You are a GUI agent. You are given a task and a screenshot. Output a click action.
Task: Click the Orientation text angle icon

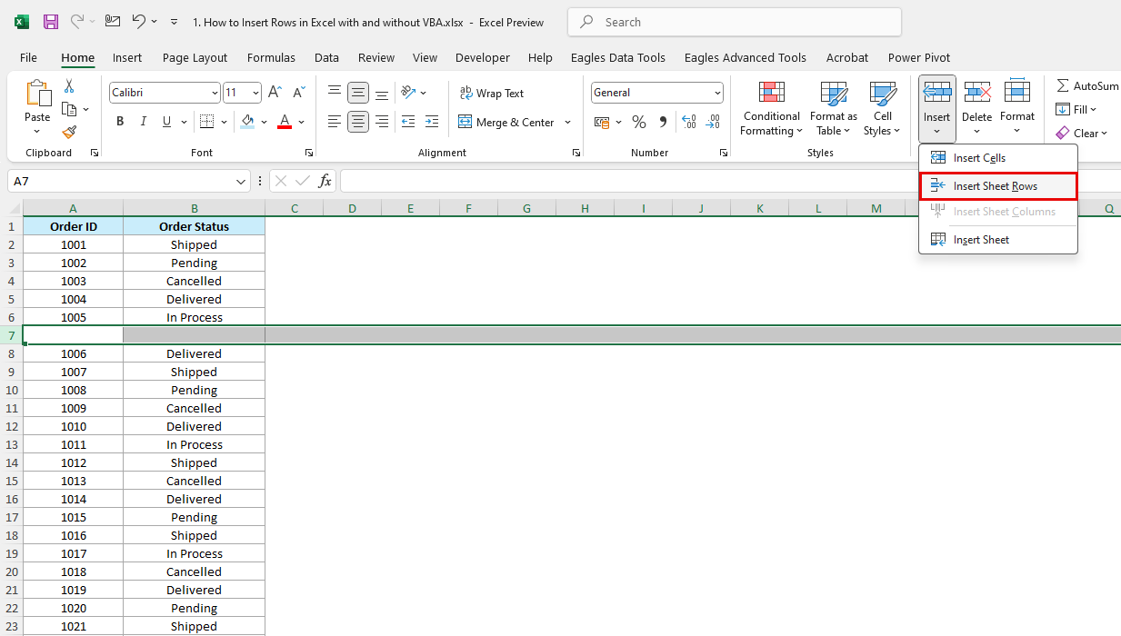[x=408, y=93]
